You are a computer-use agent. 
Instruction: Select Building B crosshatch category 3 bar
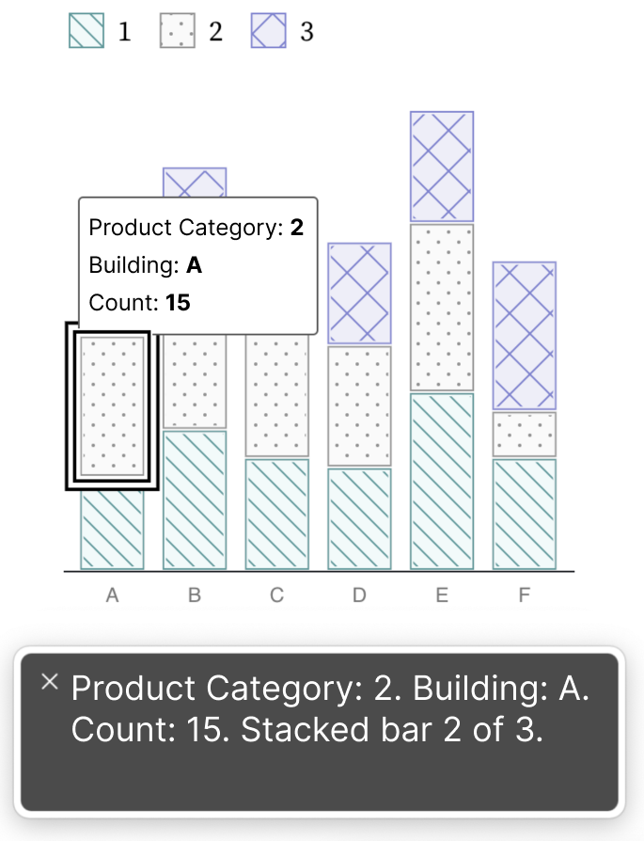pyautogui.click(x=195, y=182)
